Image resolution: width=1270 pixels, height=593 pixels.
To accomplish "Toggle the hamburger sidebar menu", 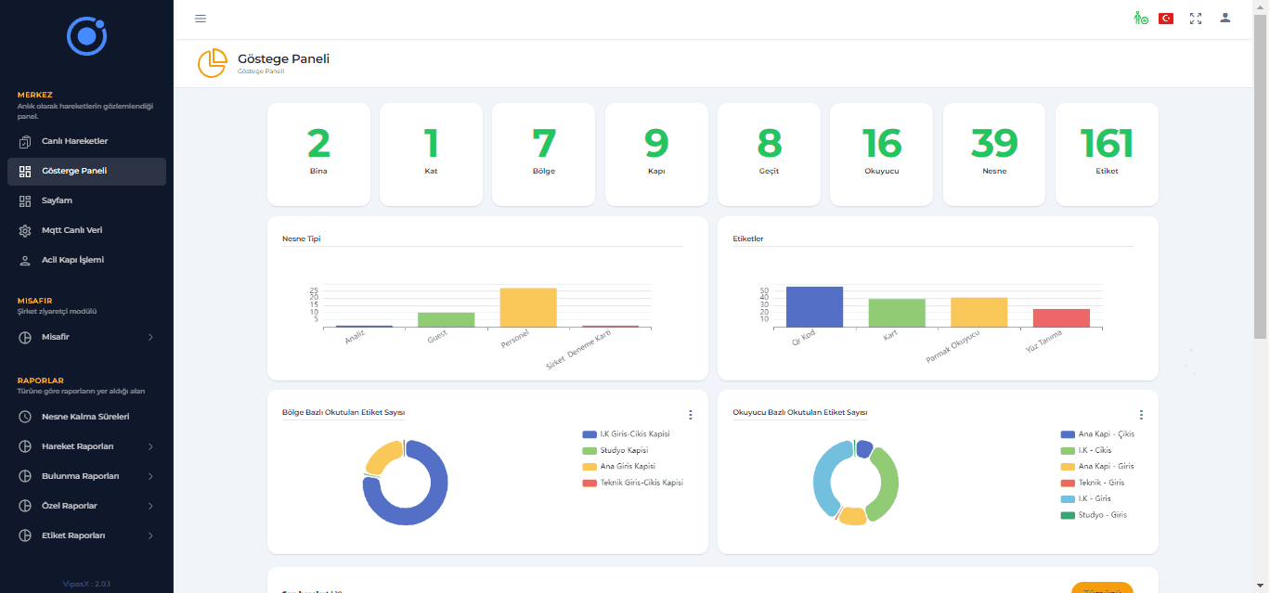I will tap(201, 19).
